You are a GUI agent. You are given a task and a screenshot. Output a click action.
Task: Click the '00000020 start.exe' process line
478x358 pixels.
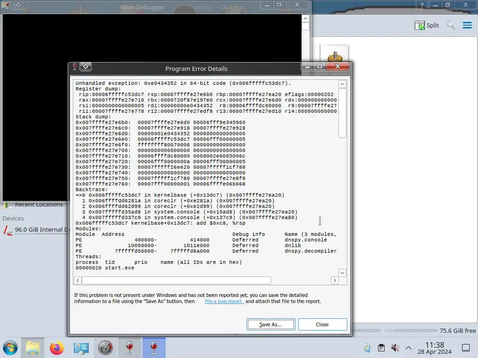tap(105, 268)
